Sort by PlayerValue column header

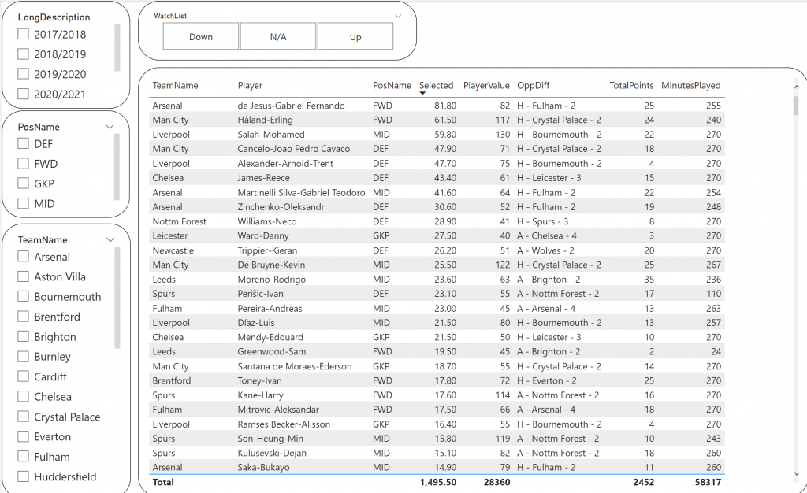pos(486,85)
